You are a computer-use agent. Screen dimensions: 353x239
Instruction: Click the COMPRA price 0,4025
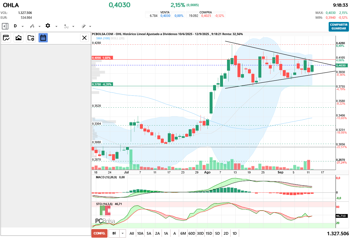206,16
